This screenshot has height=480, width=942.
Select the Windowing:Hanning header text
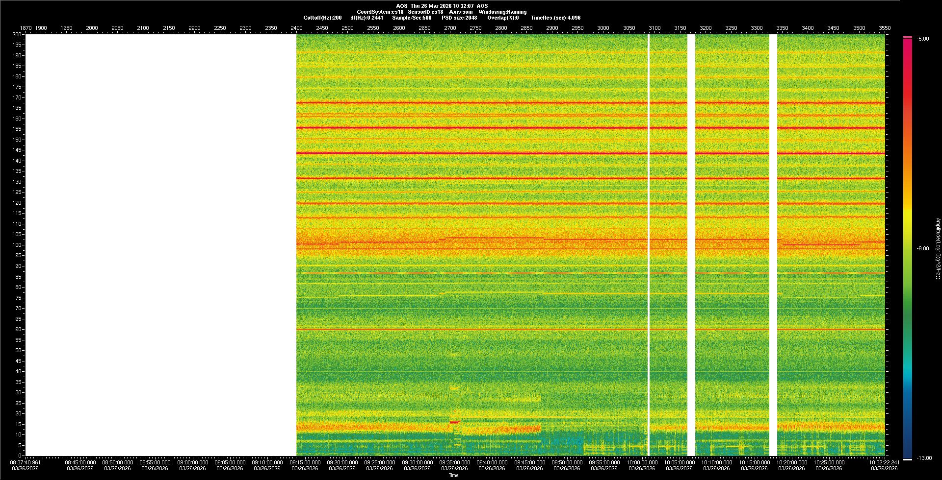click(x=502, y=12)
